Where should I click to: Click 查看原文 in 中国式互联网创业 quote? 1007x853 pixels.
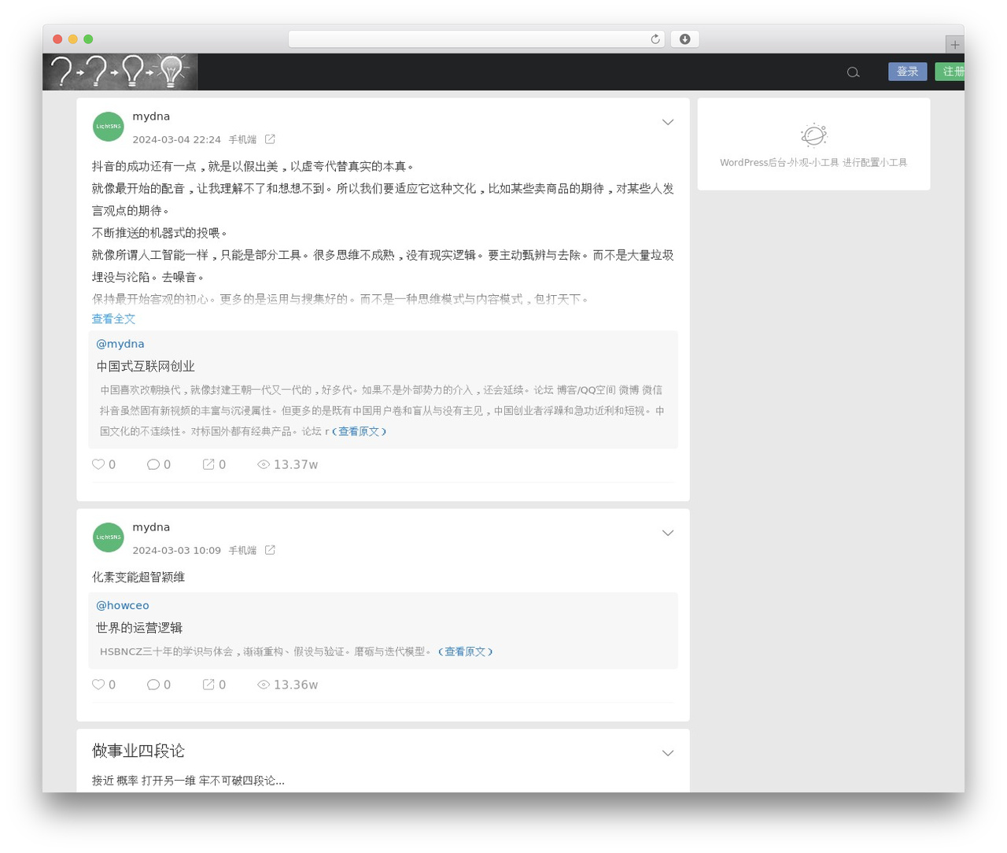click(360, 431)
